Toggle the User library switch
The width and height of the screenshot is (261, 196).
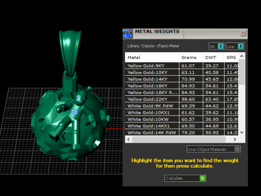click(x=234, y=46)
